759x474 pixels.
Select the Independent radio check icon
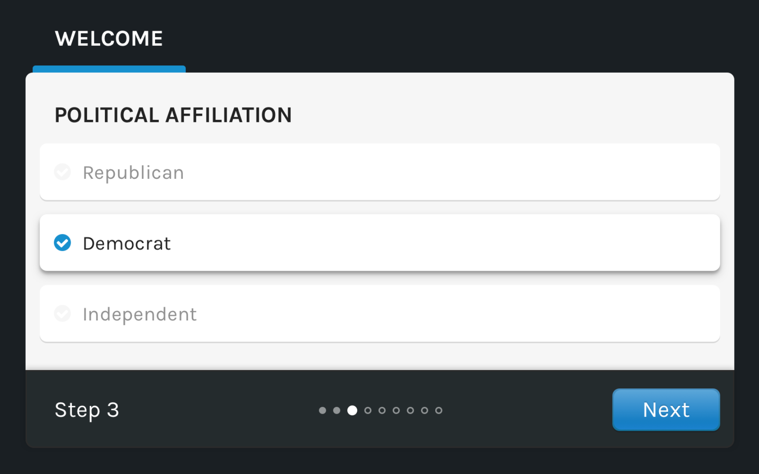pos(63,314)
